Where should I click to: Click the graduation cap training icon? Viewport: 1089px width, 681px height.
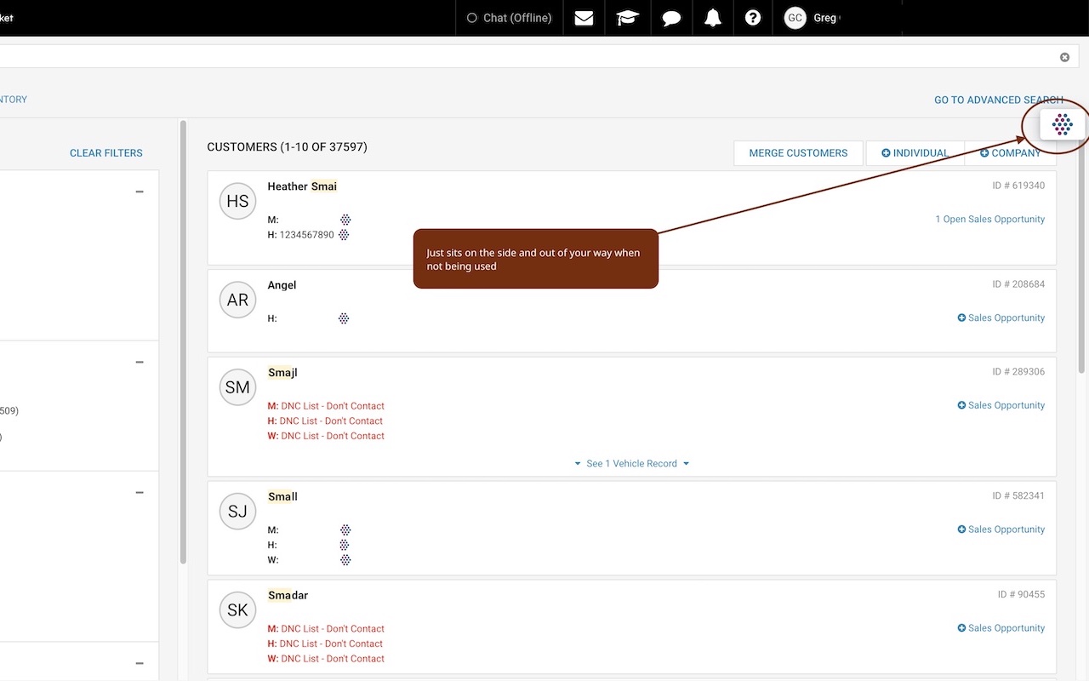628,18
